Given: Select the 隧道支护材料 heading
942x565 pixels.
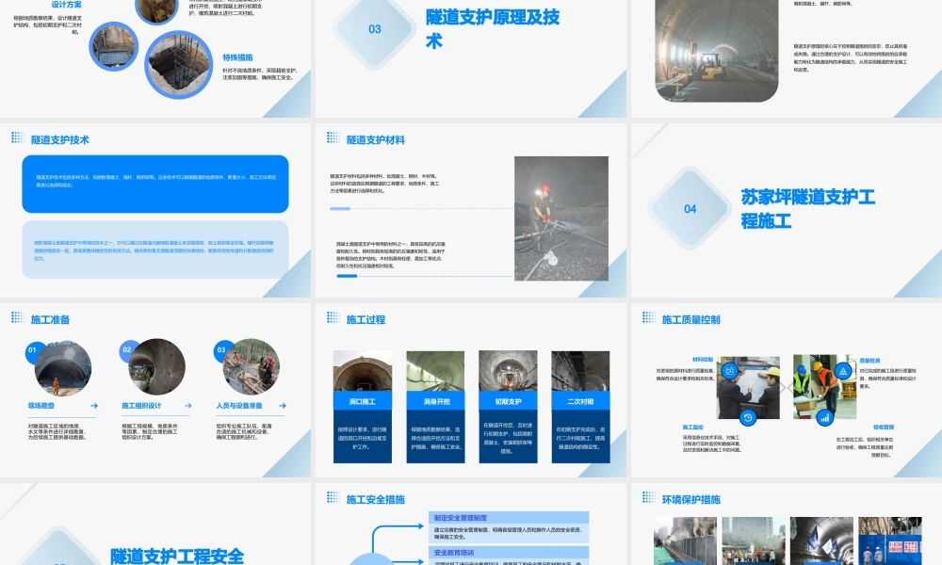Looking at the screenshot, I should coord(376,140).
